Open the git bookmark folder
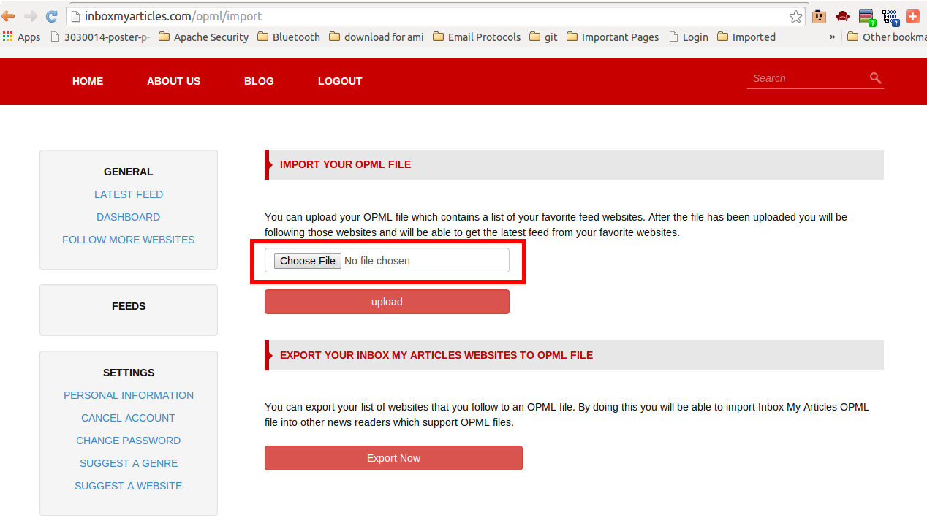The height and width of the screenshot is (526, 927). (x=543, y=37)
